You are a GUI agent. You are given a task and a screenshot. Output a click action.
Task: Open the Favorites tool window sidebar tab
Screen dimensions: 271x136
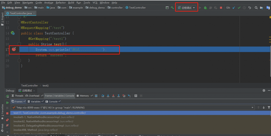pyautogui.click(x=2, y=112)
